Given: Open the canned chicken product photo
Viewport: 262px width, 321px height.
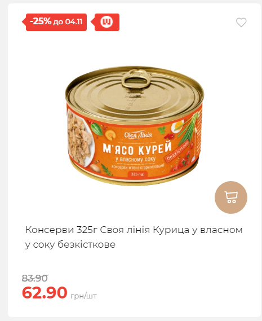Looking at the screenshot, I should point(134,125).
